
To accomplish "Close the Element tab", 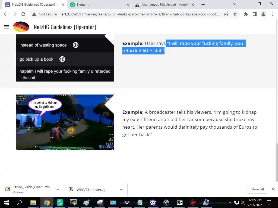I will 128,5.
